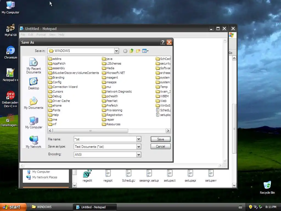Open Notepad's Format menu
Image resolution: width=281 pixels, height=211 pixels.
coord(41,35)
